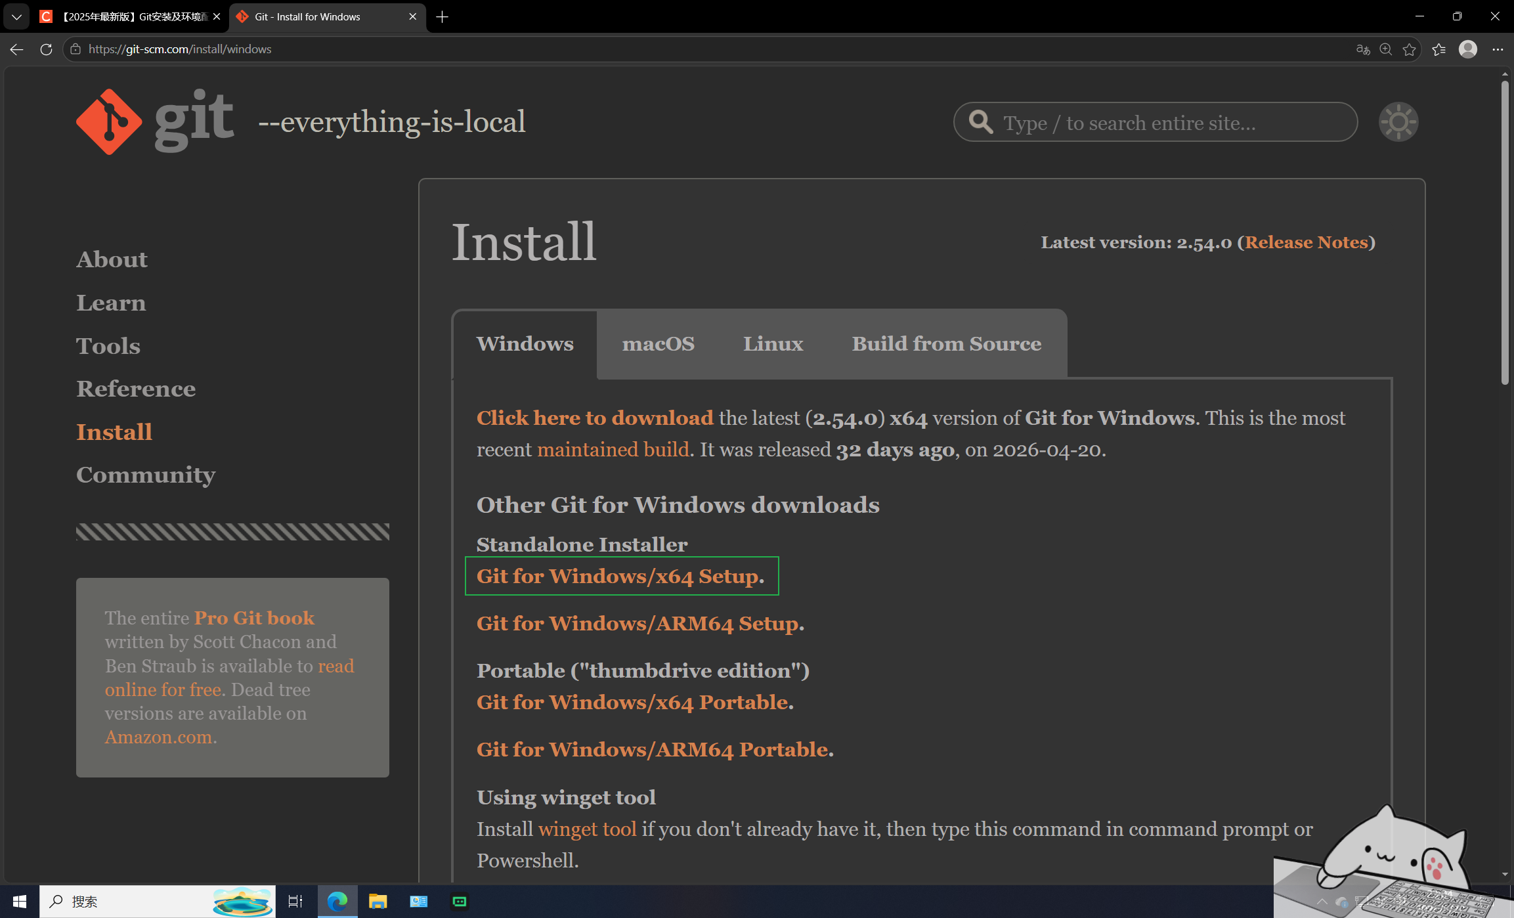View site info via the lock icon
Viewport: 1514px width, 918px height.
click(76, 49)
